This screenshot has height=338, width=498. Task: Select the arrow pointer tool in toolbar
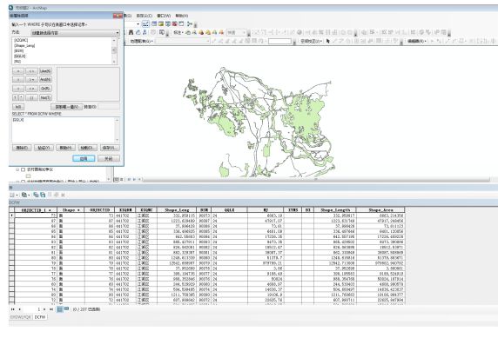(327, 41)
